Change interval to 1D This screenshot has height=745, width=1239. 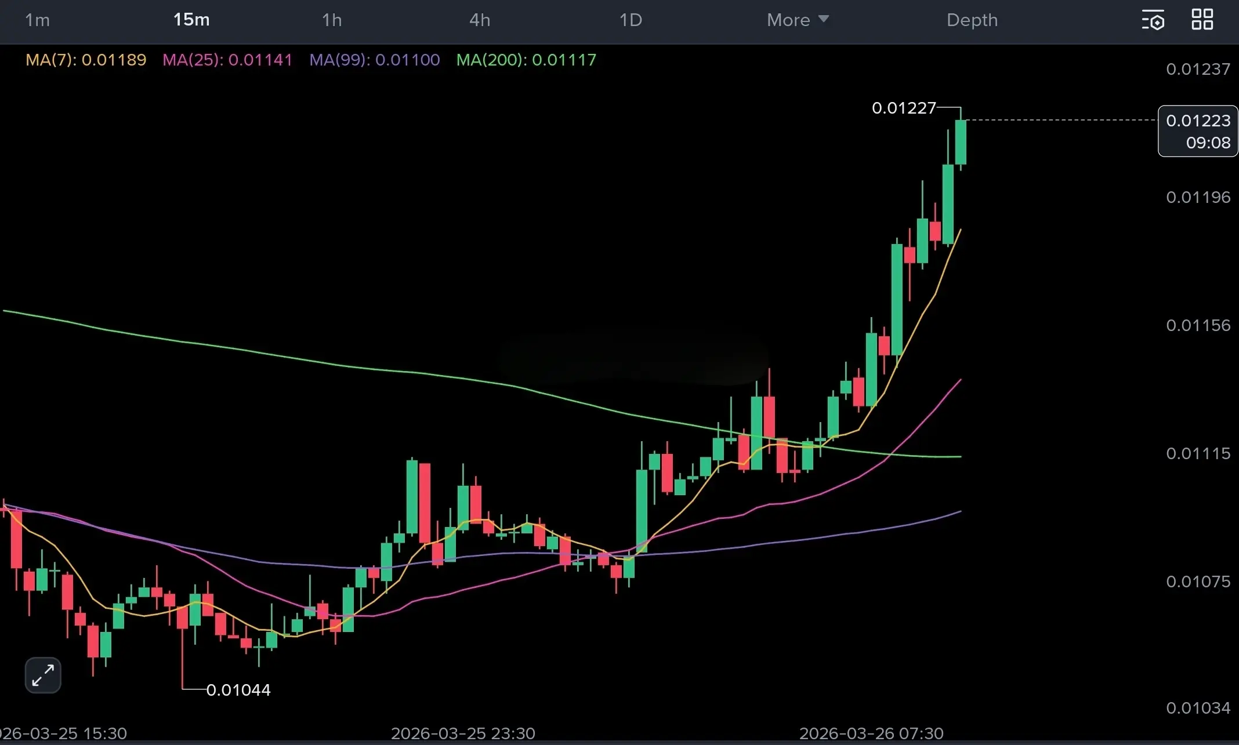coord(631,20)
